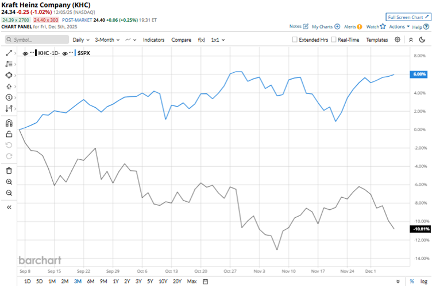432x286 pixels.
Task: Add KHC to Watch list
Action: click(376, 27)
